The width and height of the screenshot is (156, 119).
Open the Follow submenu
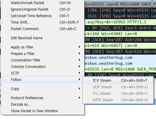(x=42, y=79)
